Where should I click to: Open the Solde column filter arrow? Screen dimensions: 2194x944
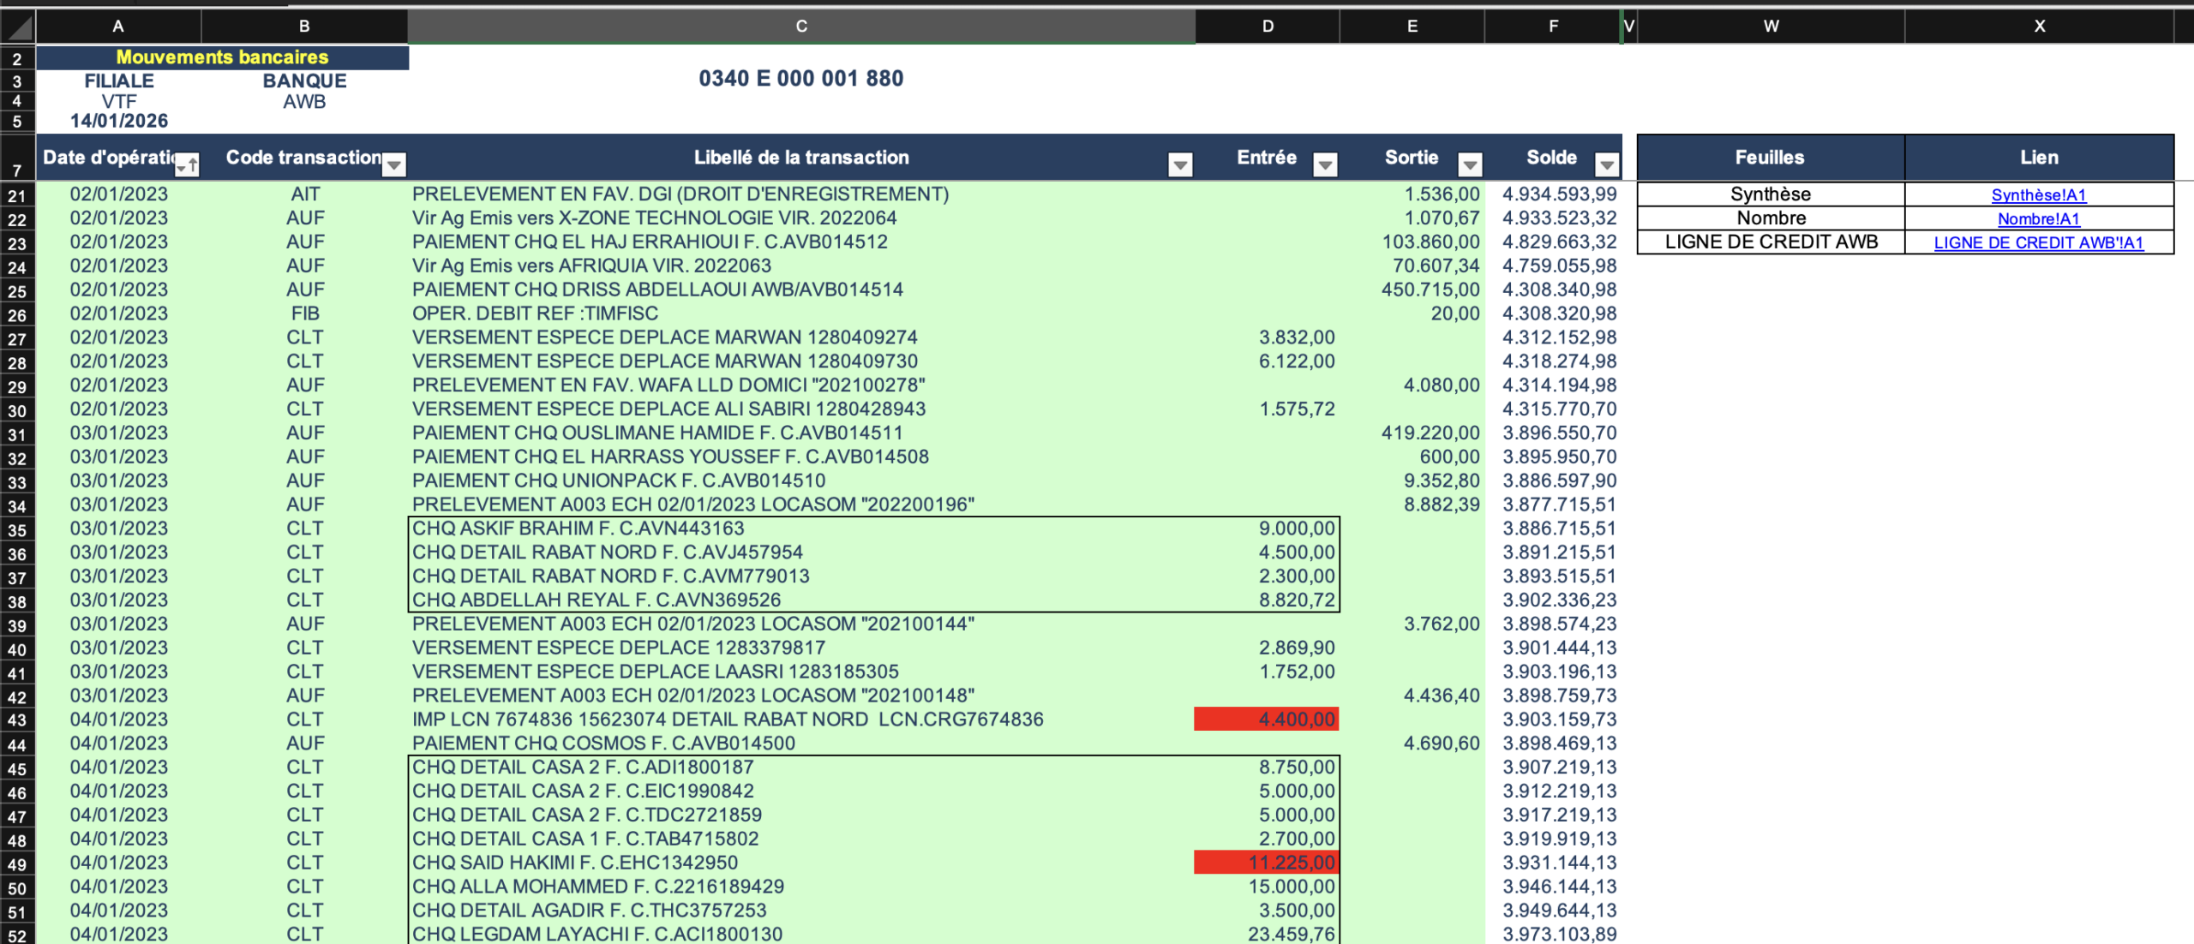1606,164
